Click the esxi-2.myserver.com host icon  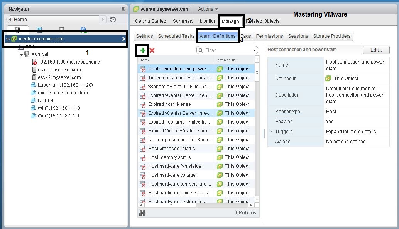click(x=34, y=77)
